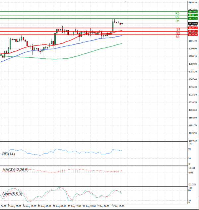This screenshot has width=199, height=210.
Task: Select the R2 resistance line label
Action: (177, 17)
